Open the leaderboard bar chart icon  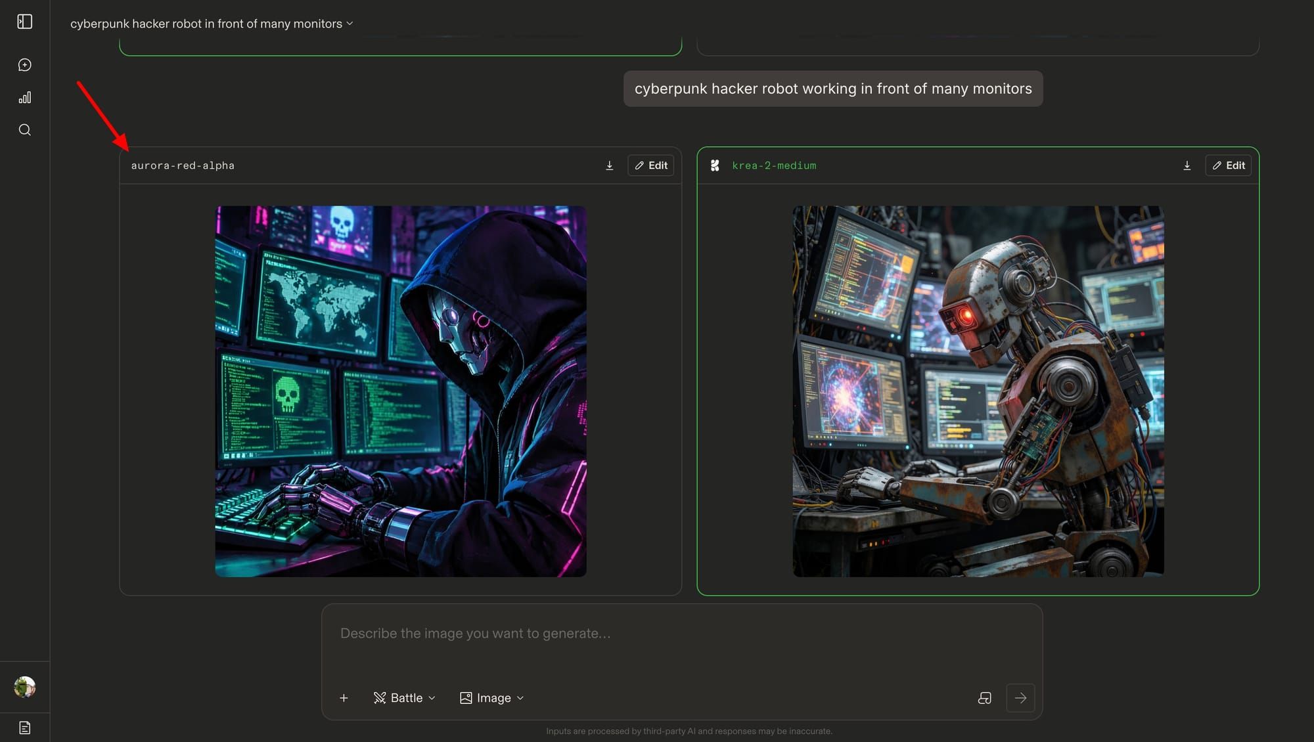(25, 98)
